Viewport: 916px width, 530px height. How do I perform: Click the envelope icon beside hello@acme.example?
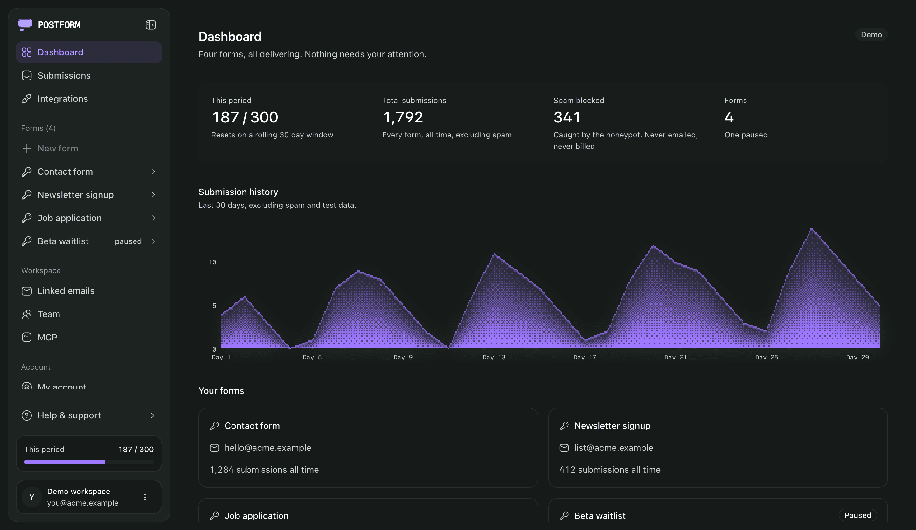tap(214, 448)
